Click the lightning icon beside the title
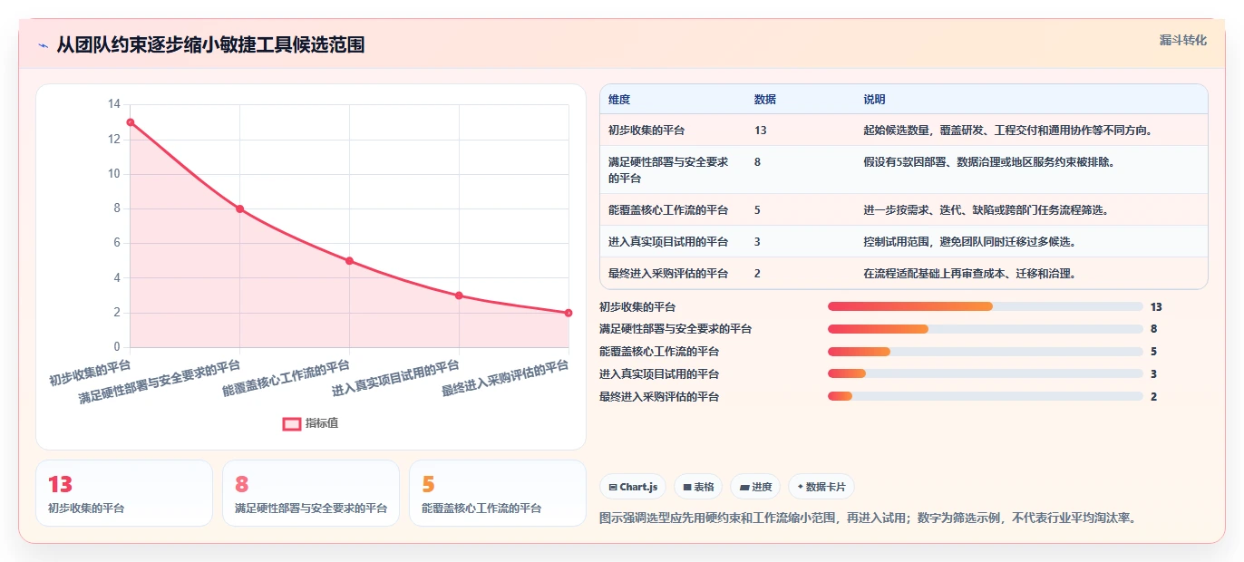This screenshot has width=1244, height=562. click(x=43, y=45)
